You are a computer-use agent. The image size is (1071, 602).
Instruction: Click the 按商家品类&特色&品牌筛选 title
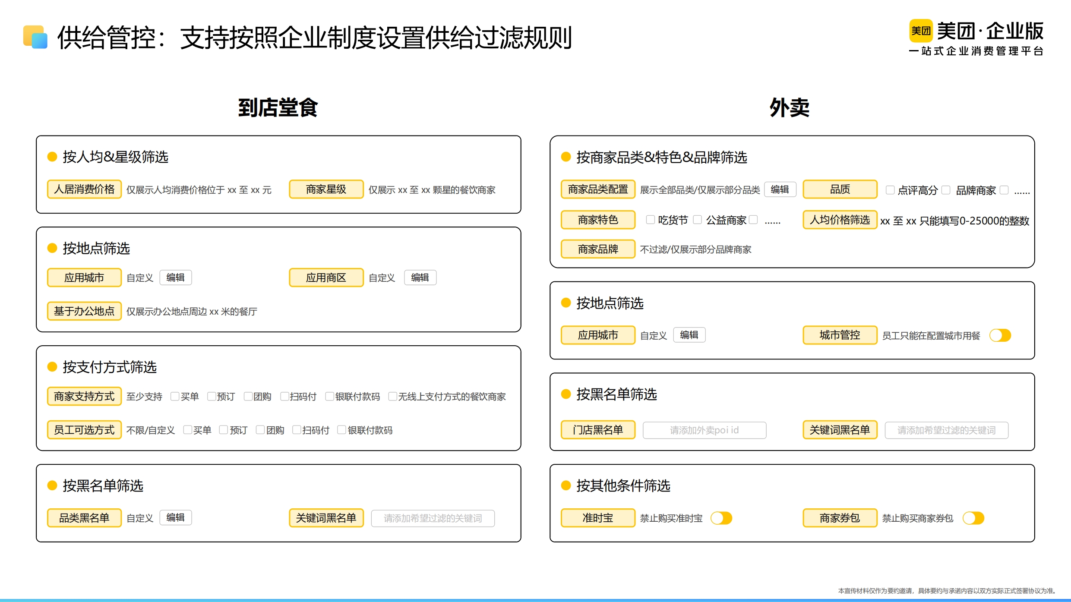point(662,157)
